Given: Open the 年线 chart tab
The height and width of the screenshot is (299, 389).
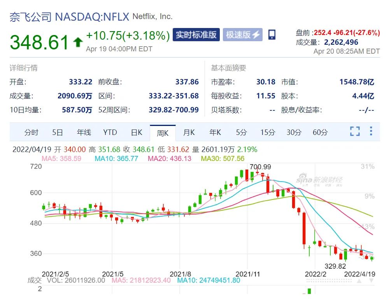Looking at the screenshot, I should click(x=84, y=133).
